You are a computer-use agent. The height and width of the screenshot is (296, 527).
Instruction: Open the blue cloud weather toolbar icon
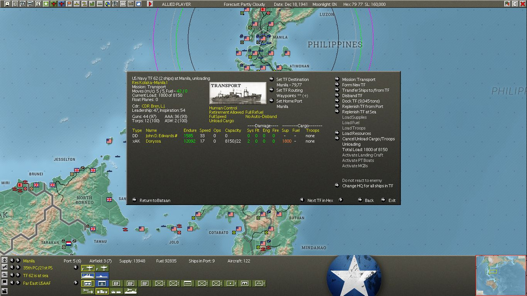tap(138, 4)
